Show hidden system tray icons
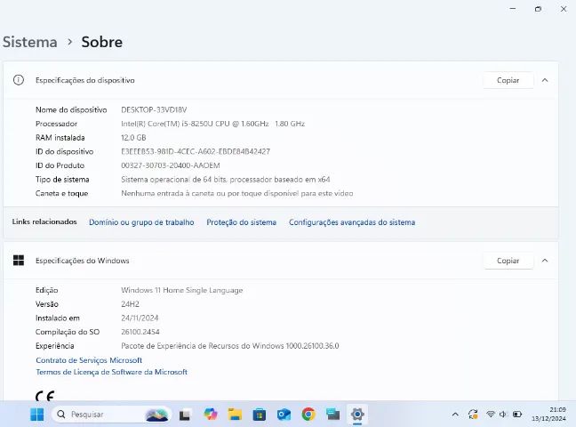 tap(455, 415)
